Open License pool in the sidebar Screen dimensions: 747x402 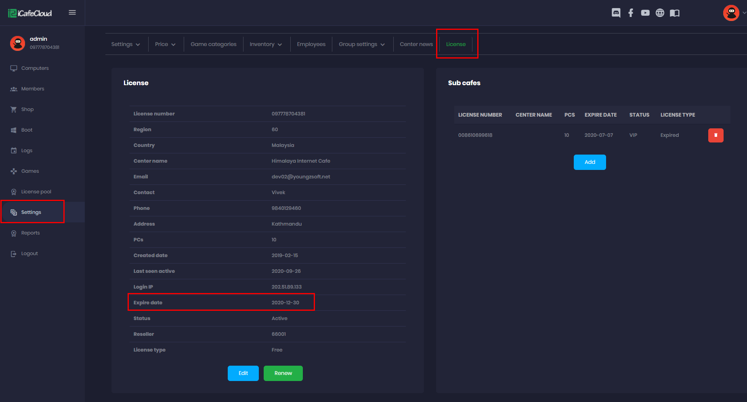(x=36, y=192)
